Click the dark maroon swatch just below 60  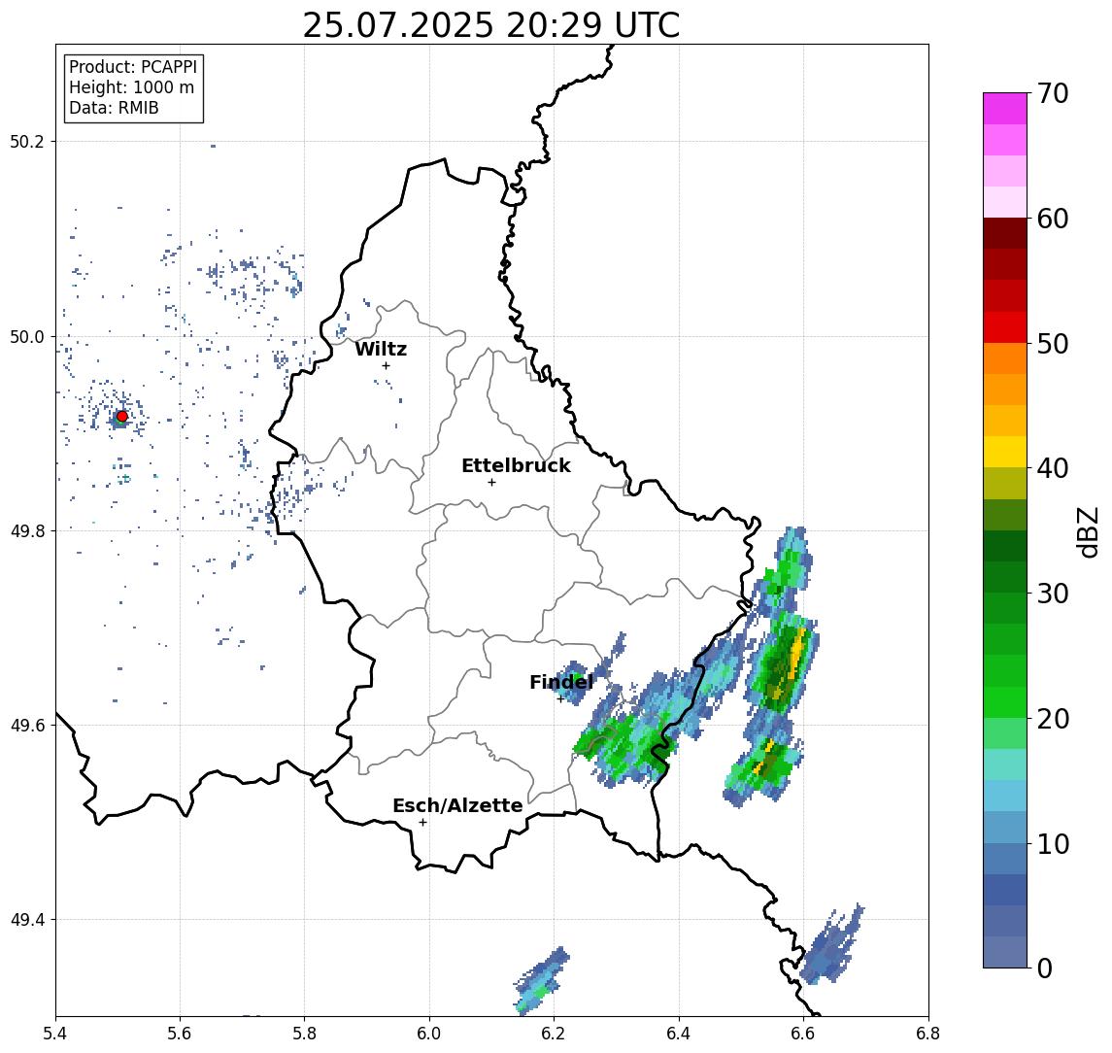click(x=1005, y=233)
